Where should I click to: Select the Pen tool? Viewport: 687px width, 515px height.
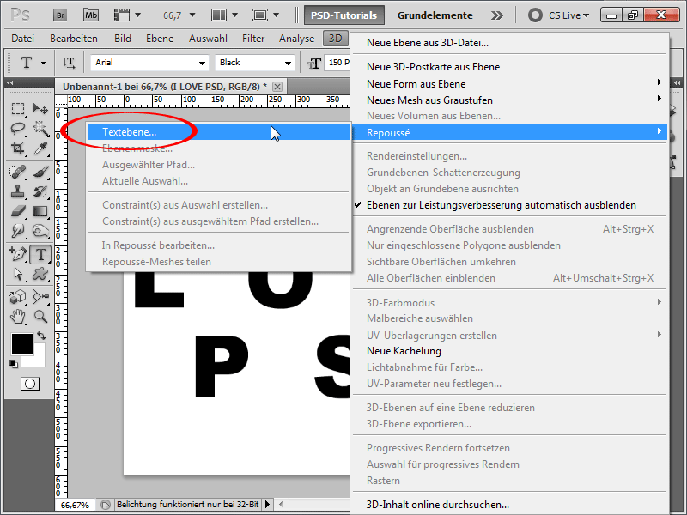pos(18,254)
